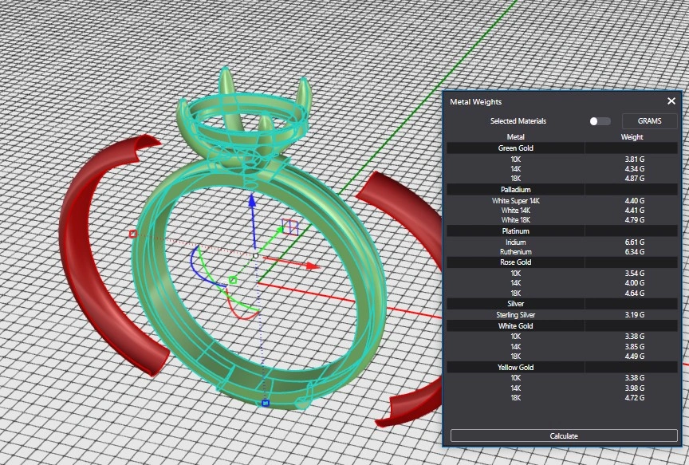Screen dimensions: 689x465
Task: Click the Weight column header
Action: tap(632, 137)
